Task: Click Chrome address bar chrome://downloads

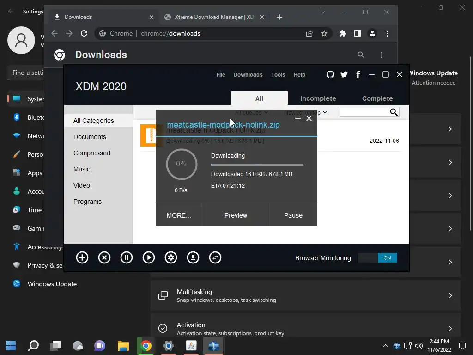Action: (170, 33)
